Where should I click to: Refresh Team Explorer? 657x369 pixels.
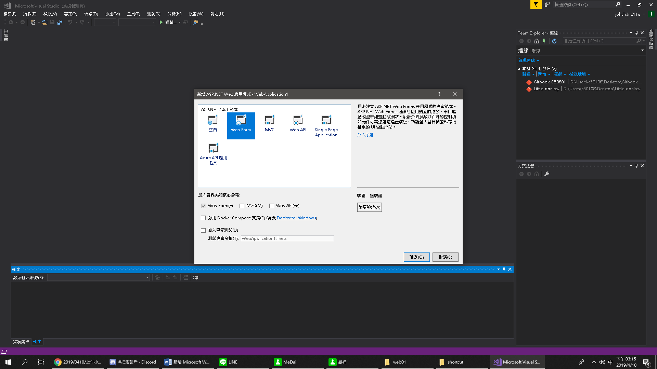(x=554, y=41)
